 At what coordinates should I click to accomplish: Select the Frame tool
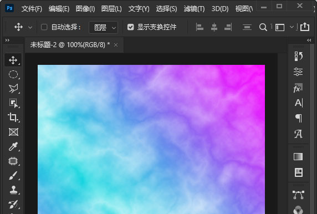(x=13, y=132)
